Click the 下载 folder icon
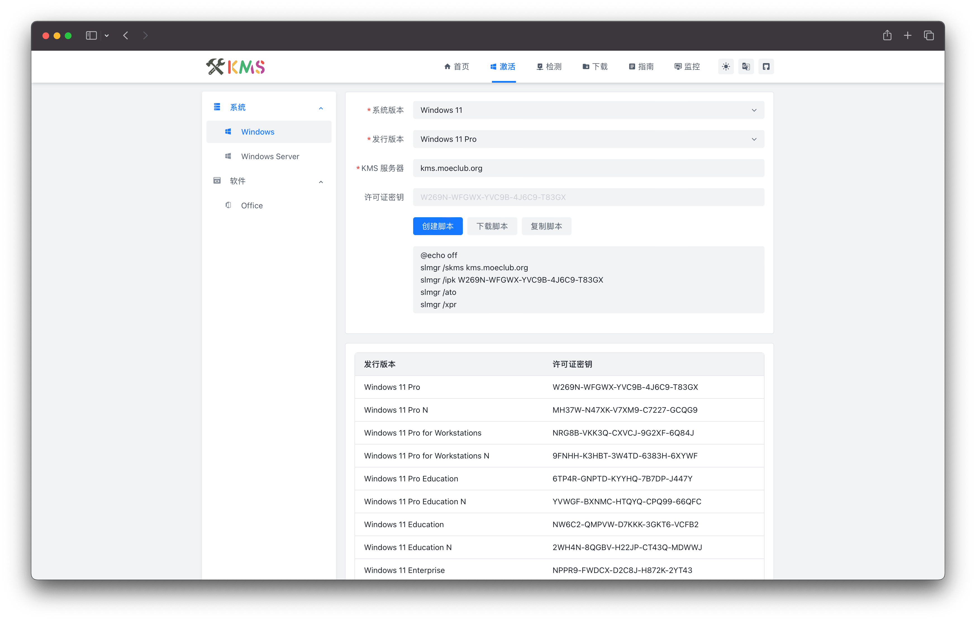Screen dimensions: 976x621 tap(586, 66)
